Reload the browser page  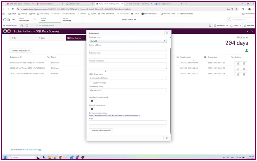click(13, 9)
